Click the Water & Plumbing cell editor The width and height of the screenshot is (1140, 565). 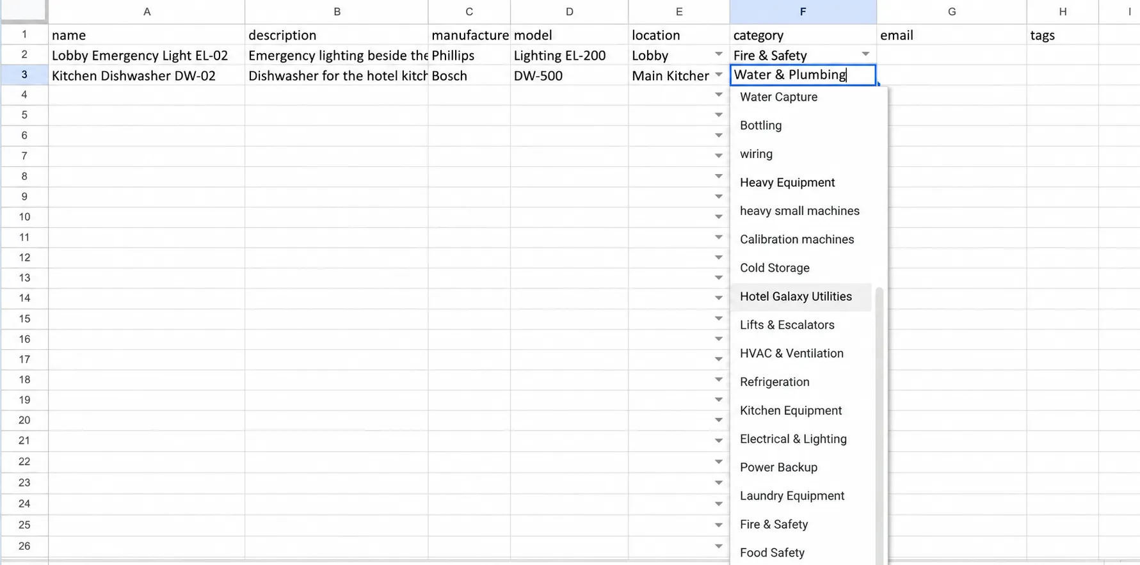803,75
